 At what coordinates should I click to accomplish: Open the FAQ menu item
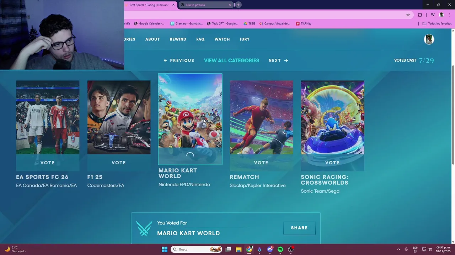click(200, 39)
